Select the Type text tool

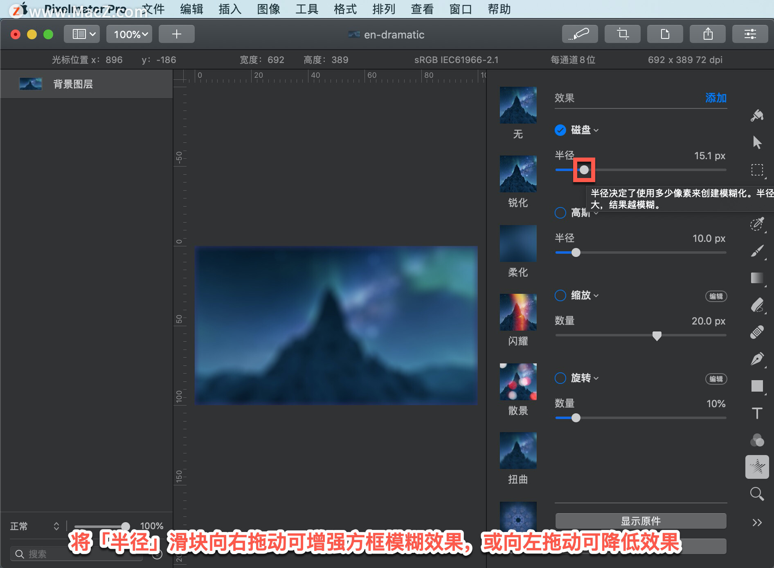[757, 413]
